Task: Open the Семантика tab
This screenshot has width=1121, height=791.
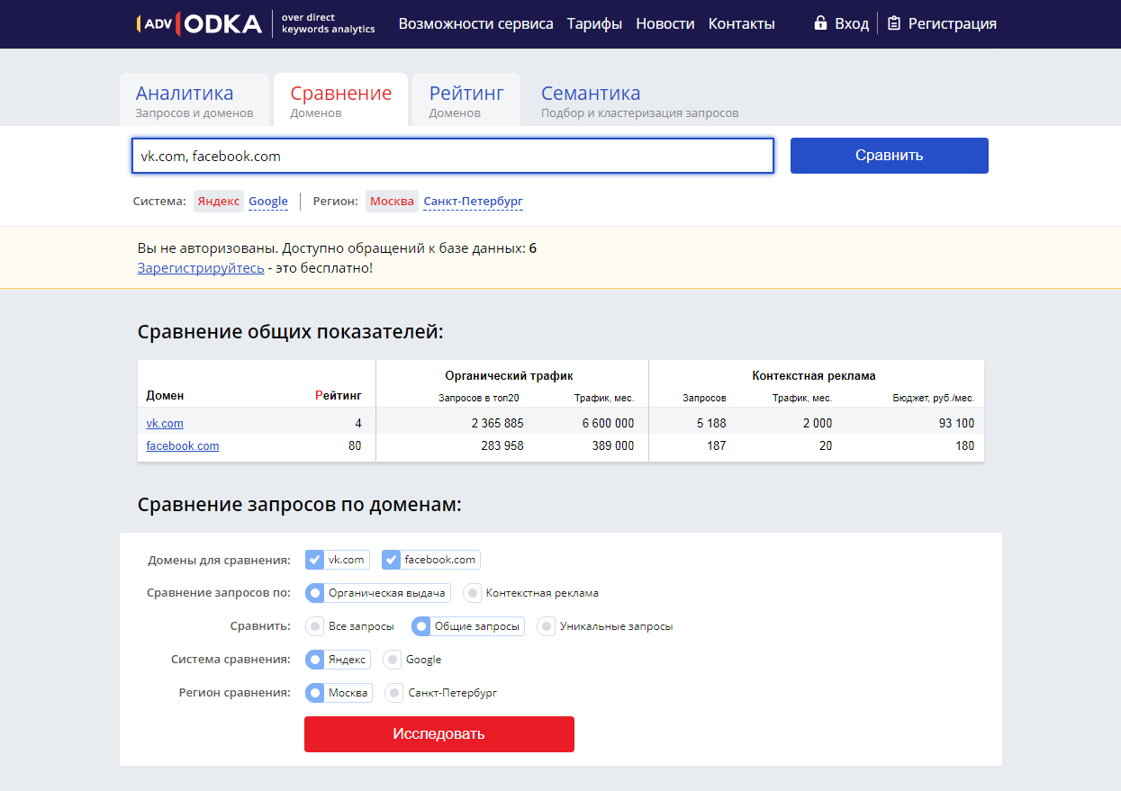Action: 590,98
